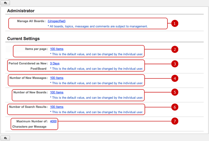Click the bottom back arrow button
209x141 pixels.
click(5, 138)
